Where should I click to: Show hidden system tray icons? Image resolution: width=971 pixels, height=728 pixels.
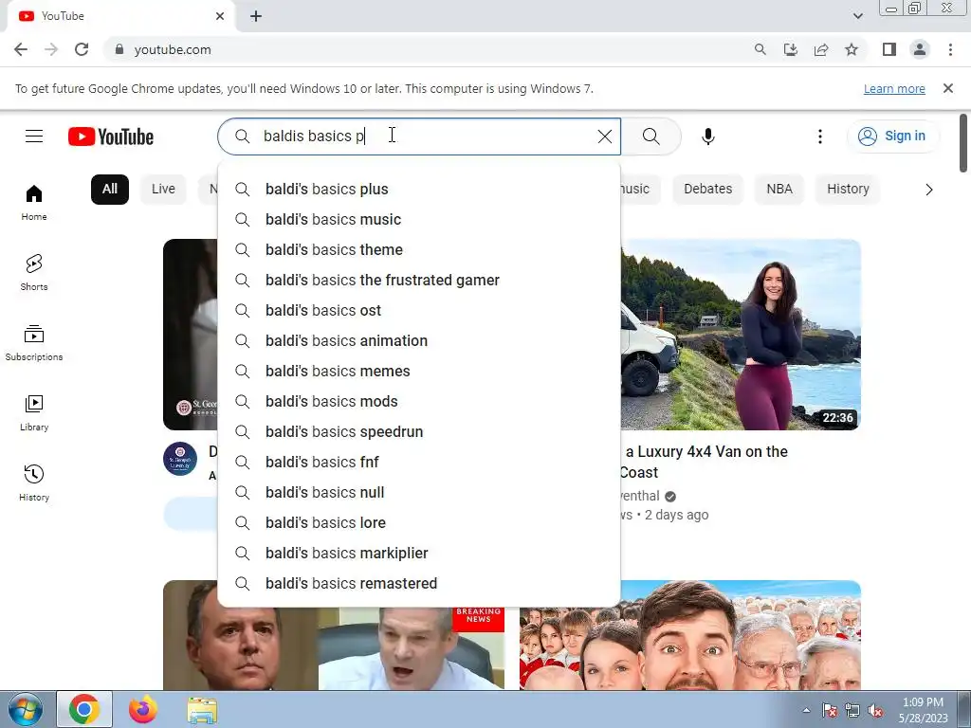click(806, 710)
